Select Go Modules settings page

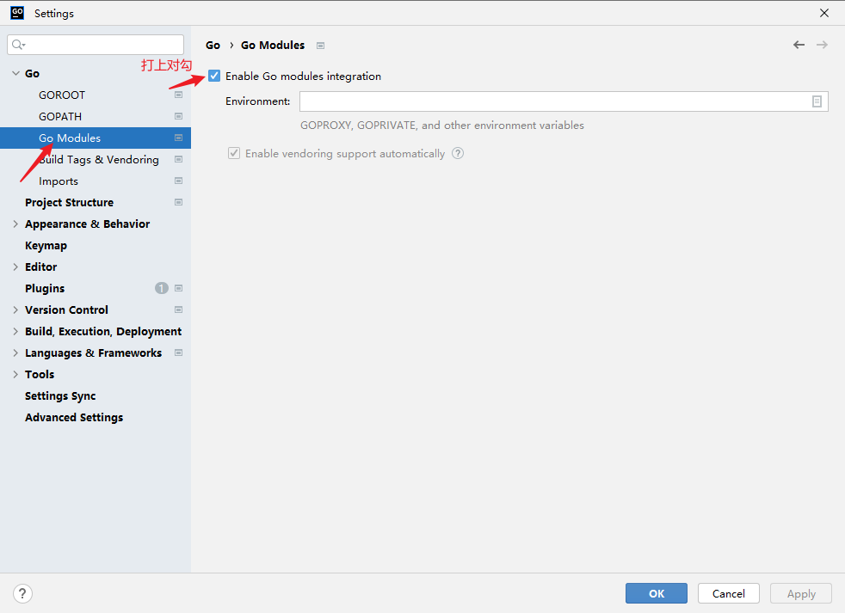coord(96,138)
